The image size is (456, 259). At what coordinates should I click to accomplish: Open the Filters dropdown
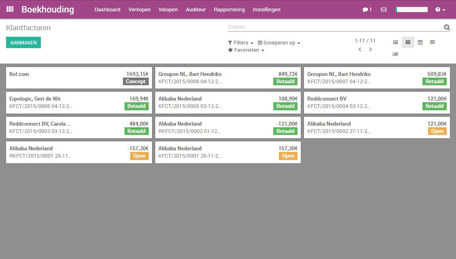point(241,42)
